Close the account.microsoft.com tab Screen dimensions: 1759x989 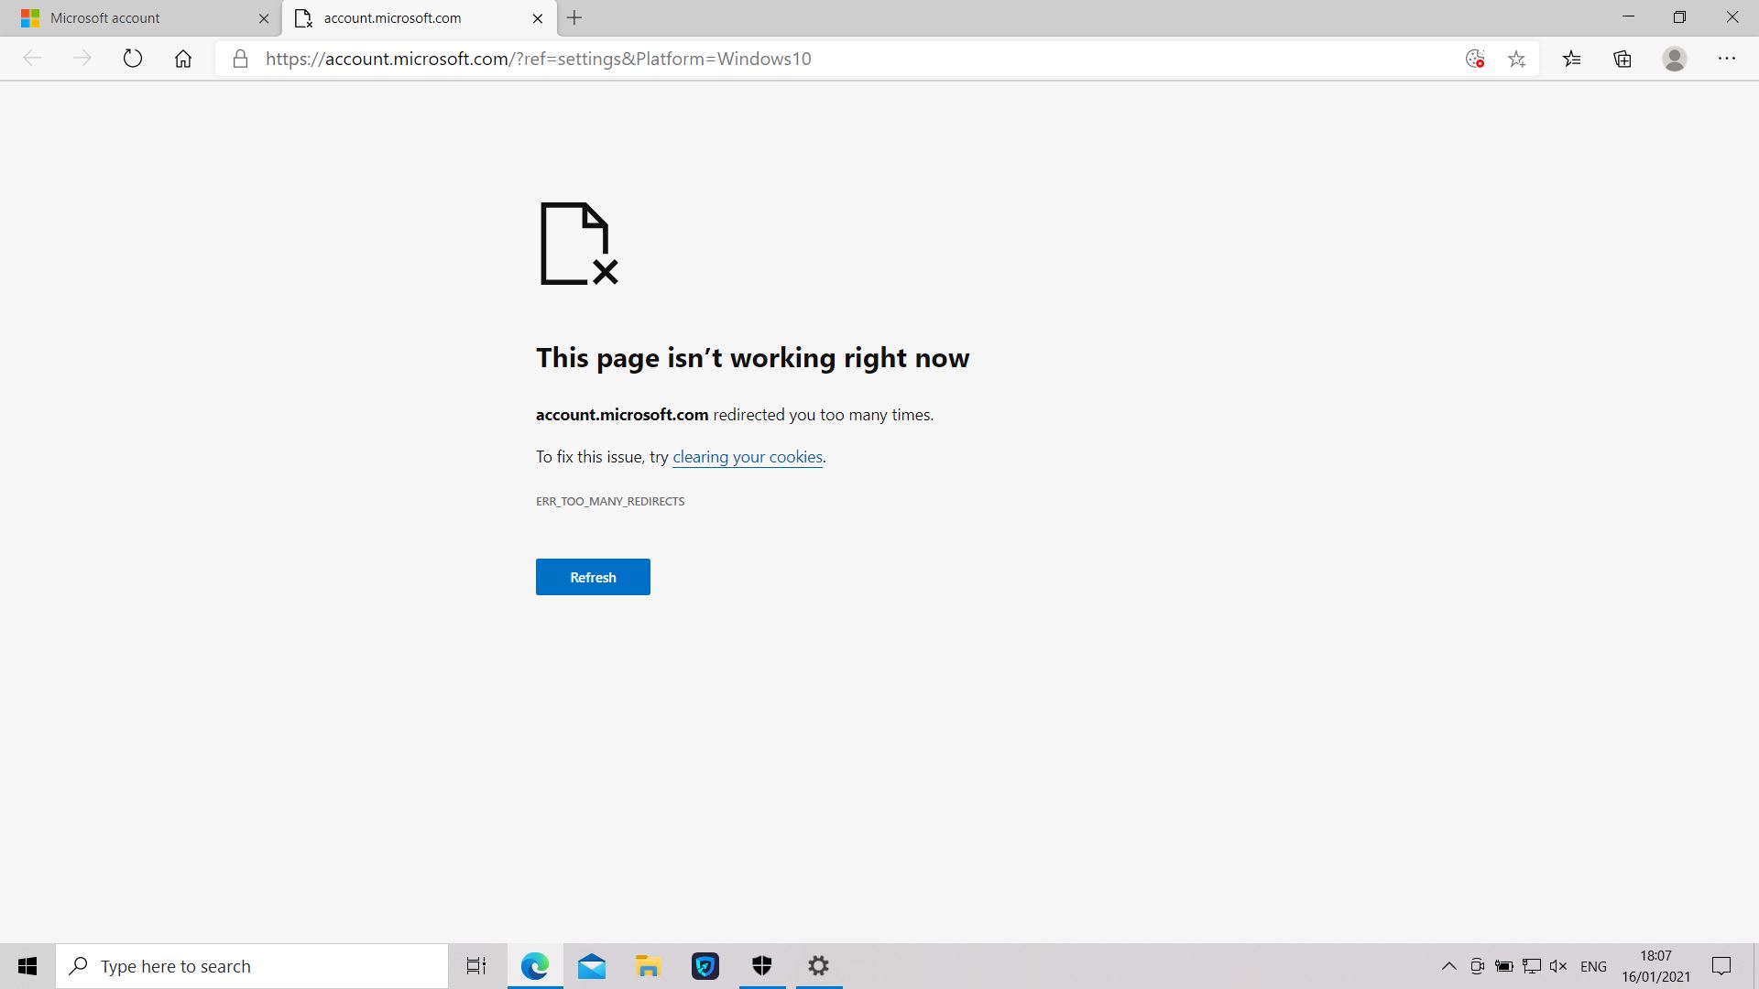pos(538,17)
